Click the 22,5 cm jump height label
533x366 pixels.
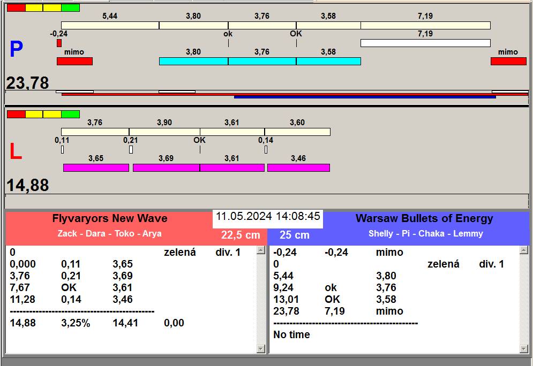click(241, 235)
